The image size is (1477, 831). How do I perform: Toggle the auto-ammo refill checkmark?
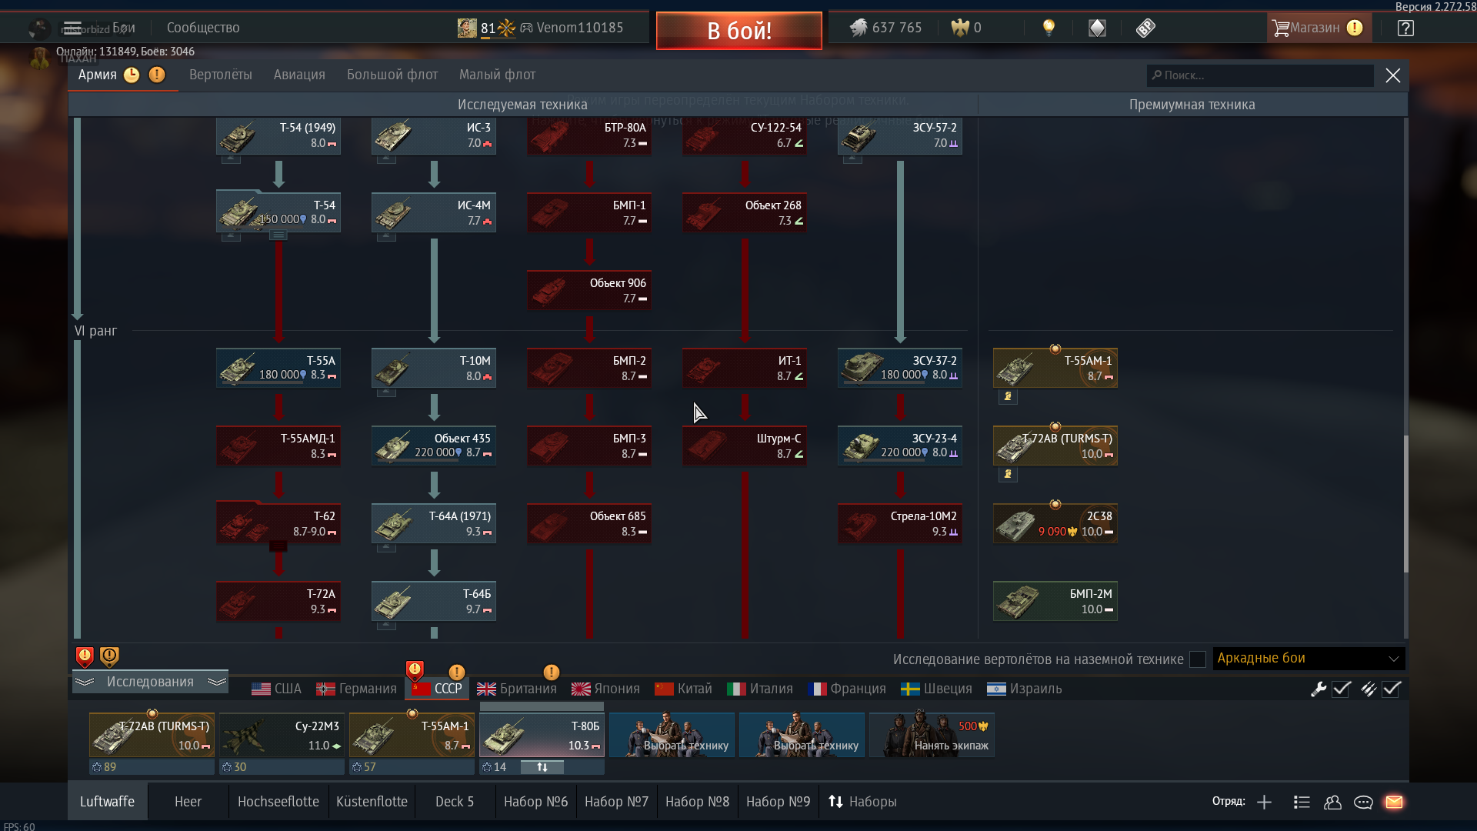[1392, 689]
